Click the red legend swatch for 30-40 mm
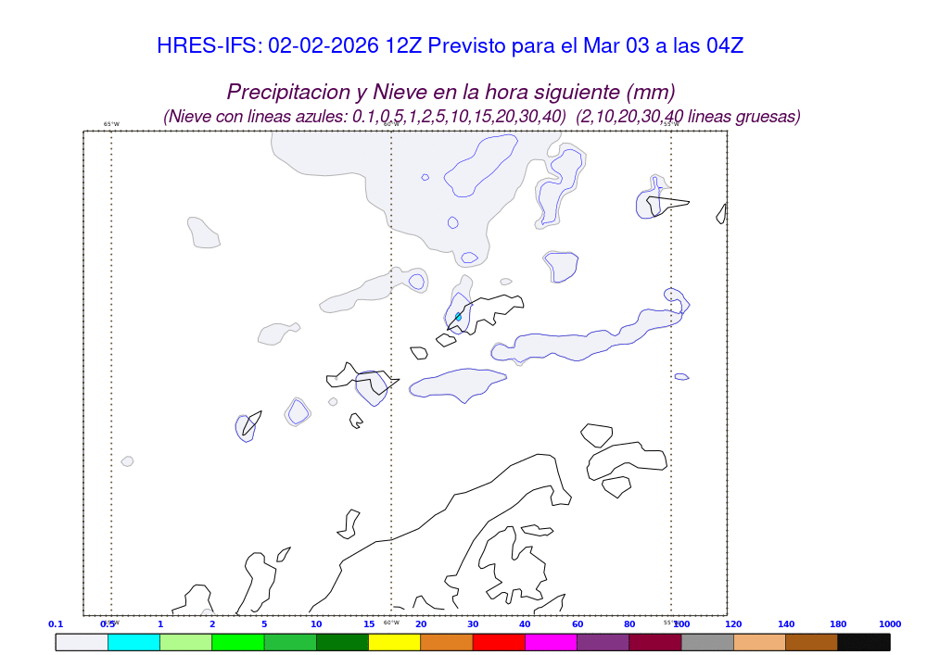 click(x=499, y=642)
